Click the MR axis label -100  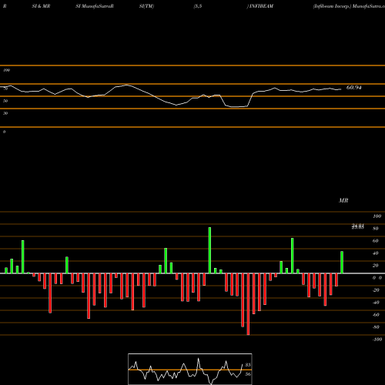[x=377, y=340]
